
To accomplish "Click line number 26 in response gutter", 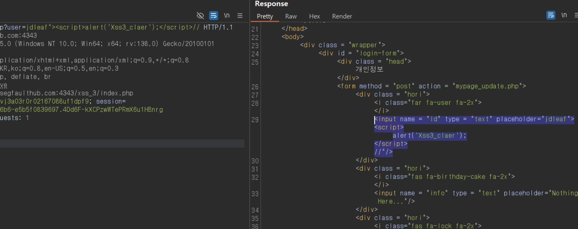I will 255,87.
